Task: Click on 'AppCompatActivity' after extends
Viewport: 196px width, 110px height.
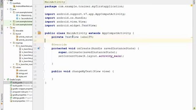Action: pyautogui.click(x=116, y=33)
